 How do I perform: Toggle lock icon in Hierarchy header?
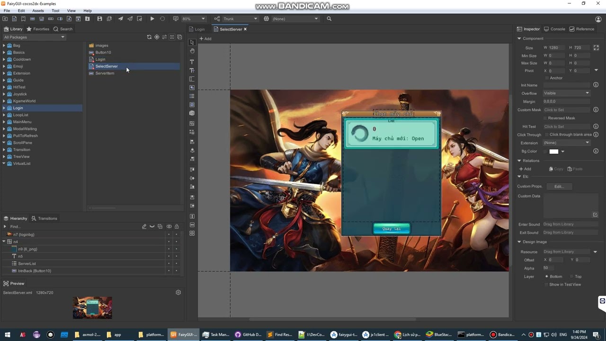click(177, 226)
